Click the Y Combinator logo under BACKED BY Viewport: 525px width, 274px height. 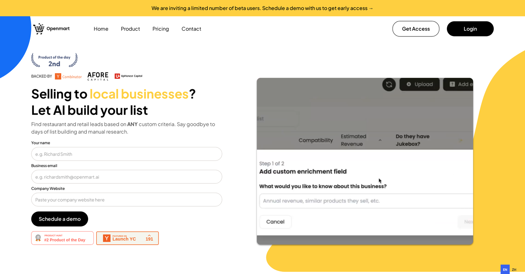68,76
